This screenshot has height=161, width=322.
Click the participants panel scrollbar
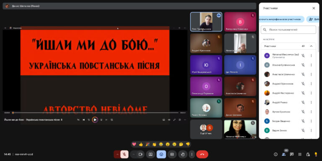318,39
